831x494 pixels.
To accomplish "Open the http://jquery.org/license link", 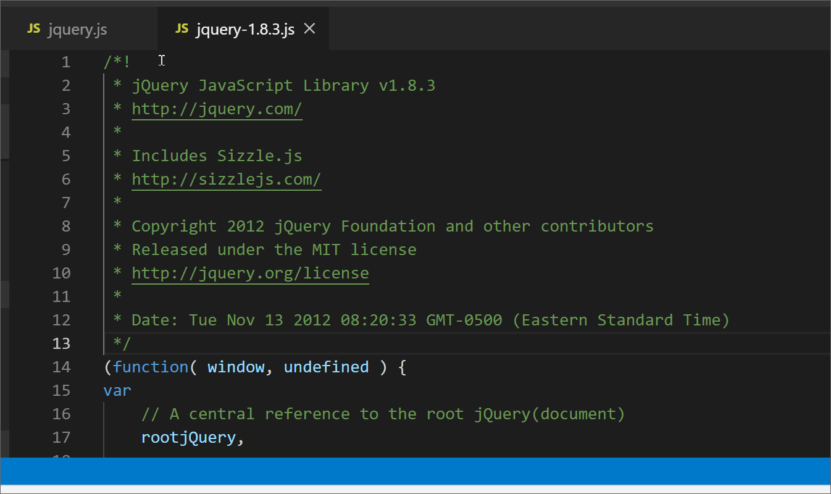I will (250, 273).
